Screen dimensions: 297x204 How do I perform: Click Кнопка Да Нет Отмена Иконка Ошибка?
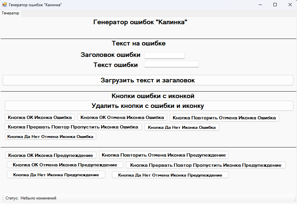(x=50, y=136)
